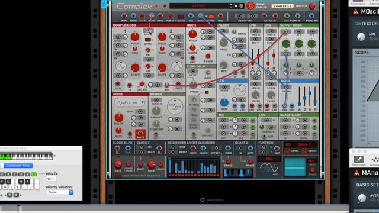Viewport: 379px width, 213px height.
Task: Toggle the Comb Delay pitch track button
Action: tap(207, 92)
